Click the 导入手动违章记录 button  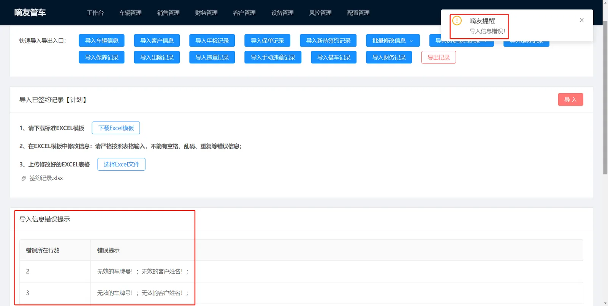[273, 57]
